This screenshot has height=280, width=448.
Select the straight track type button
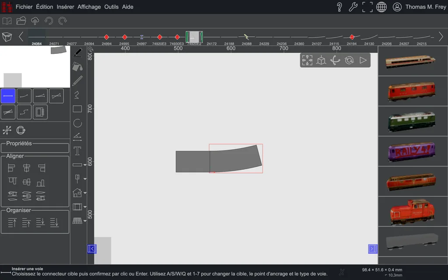coord(8,96)
